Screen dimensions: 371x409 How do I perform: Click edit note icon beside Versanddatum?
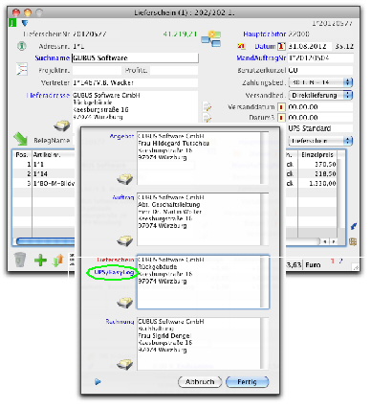click(207, 106)
